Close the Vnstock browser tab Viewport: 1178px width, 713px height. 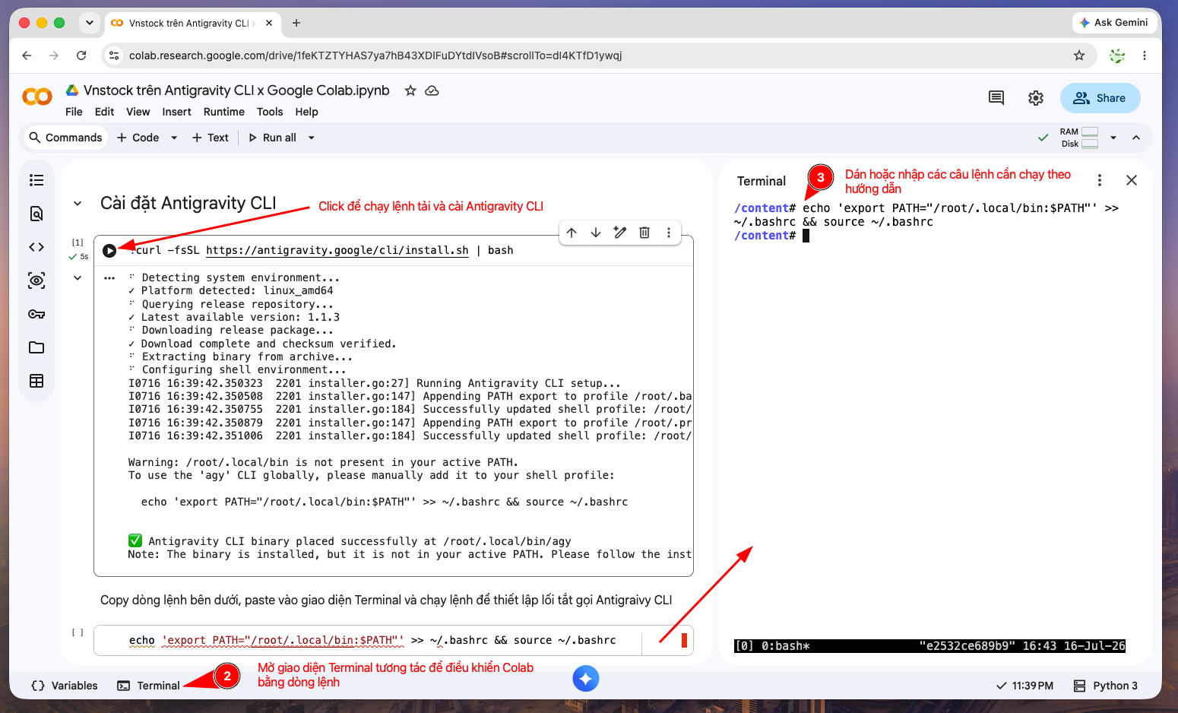tap(268, 23)
